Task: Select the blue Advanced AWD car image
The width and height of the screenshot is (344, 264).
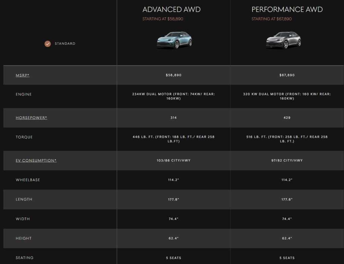Action: (x=174, y=40)
